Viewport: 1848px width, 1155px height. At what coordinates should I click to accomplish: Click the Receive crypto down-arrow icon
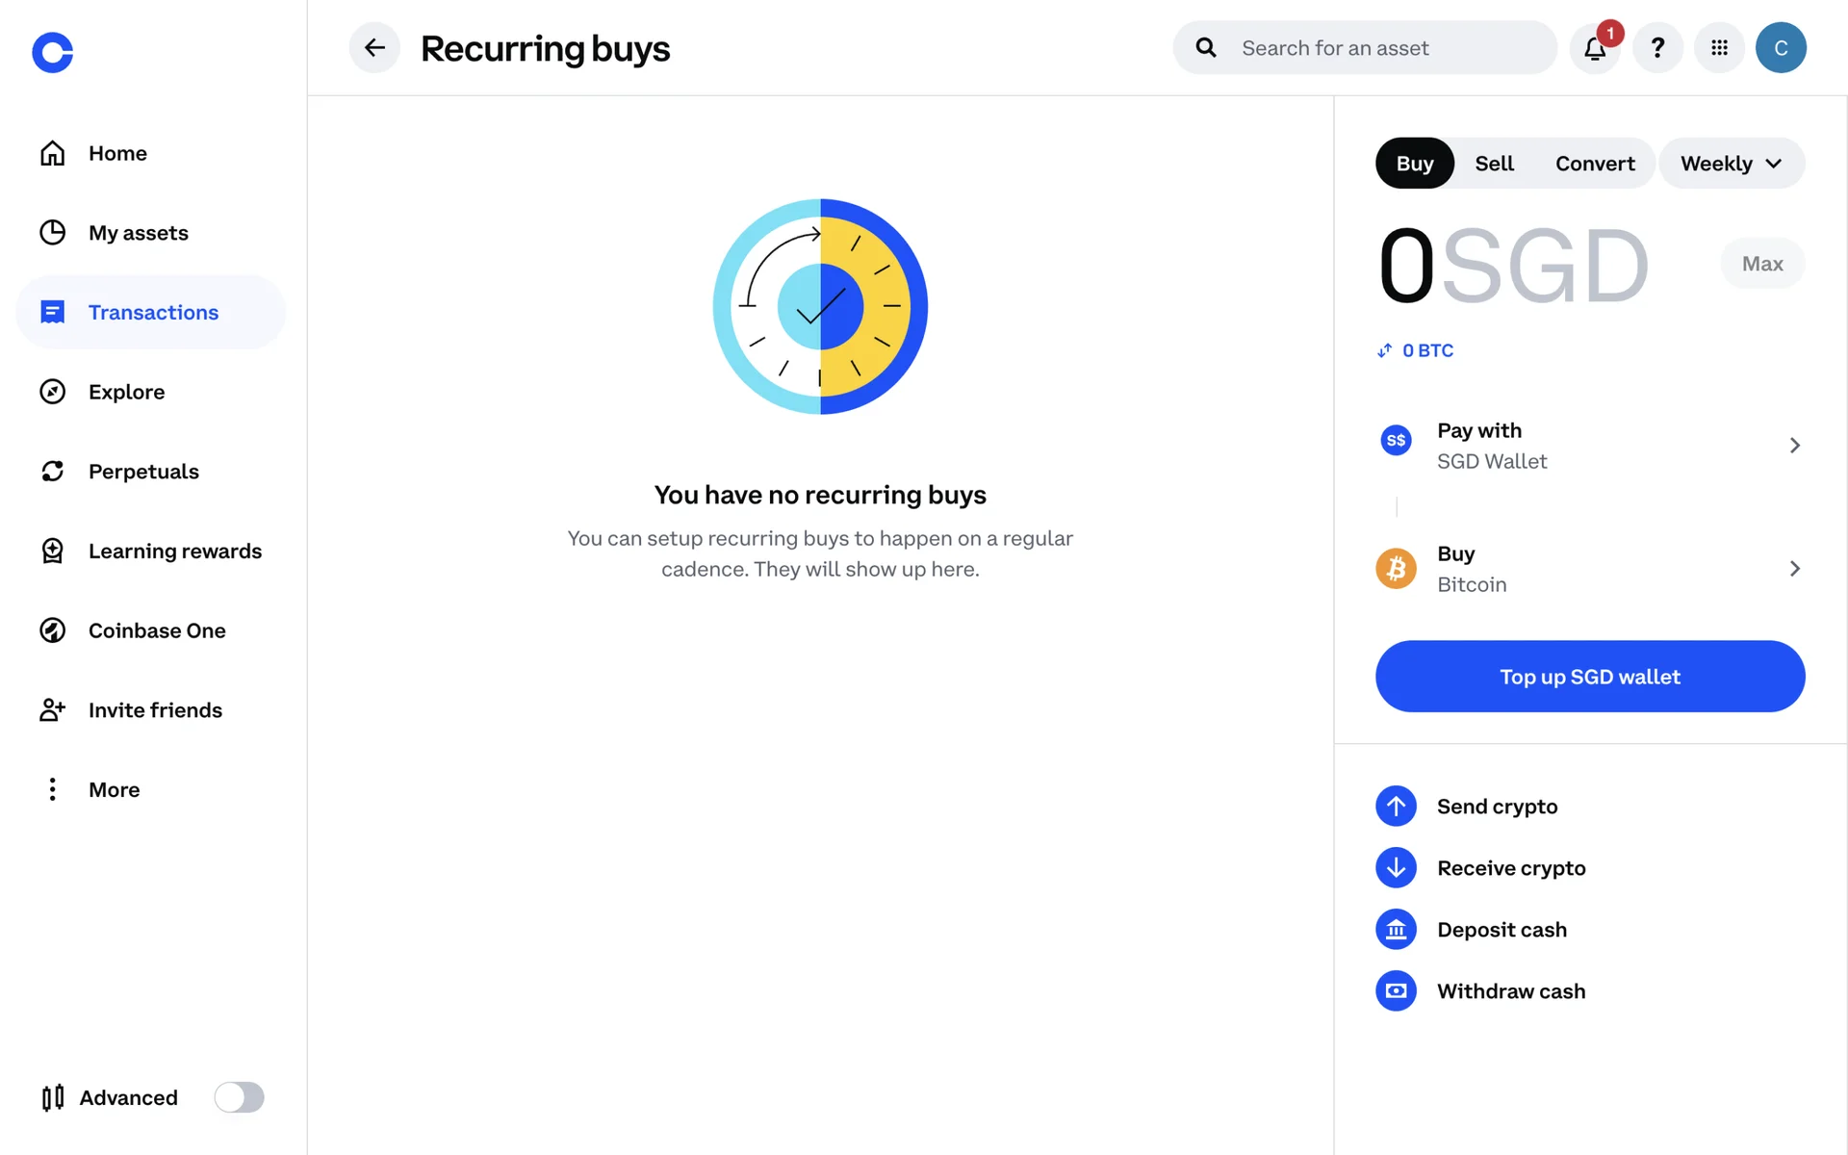coord(1396,868)
